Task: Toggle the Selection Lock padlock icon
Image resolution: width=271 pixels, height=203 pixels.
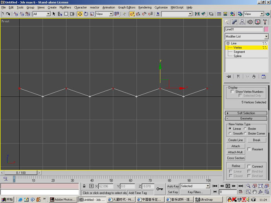Action: (84, 186)
